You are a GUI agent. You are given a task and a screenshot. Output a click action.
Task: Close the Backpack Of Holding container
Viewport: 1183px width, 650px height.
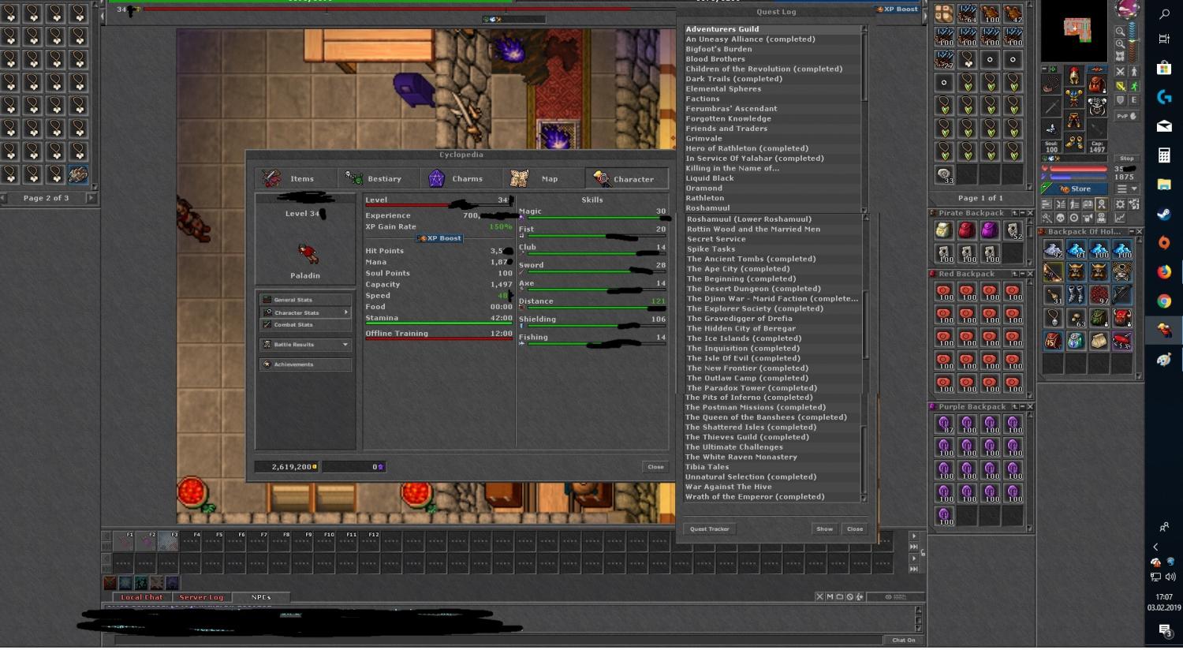pos(1139,232)
